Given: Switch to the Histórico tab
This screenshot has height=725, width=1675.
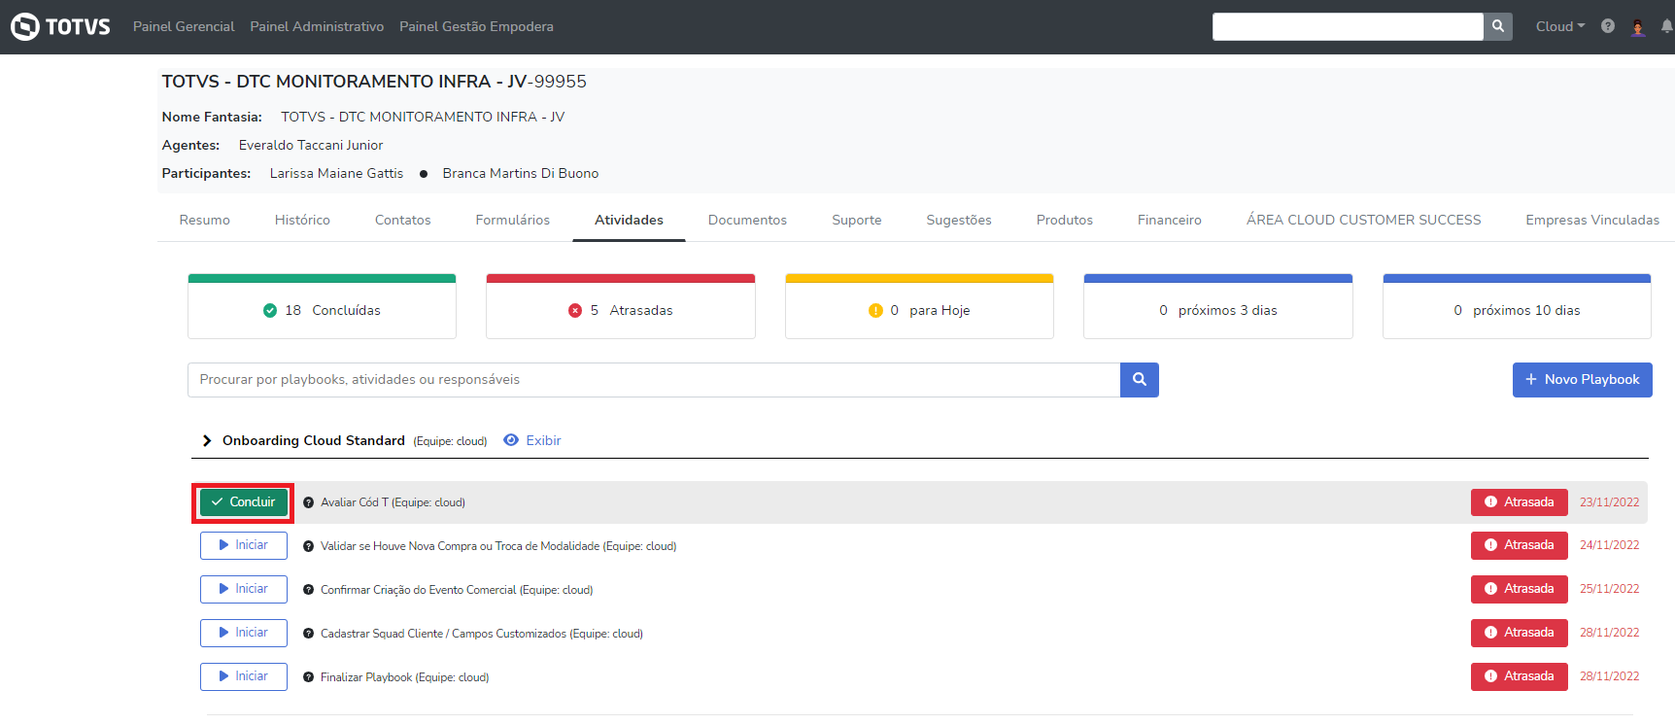Looking at the screenshot, I should [302, 220].
